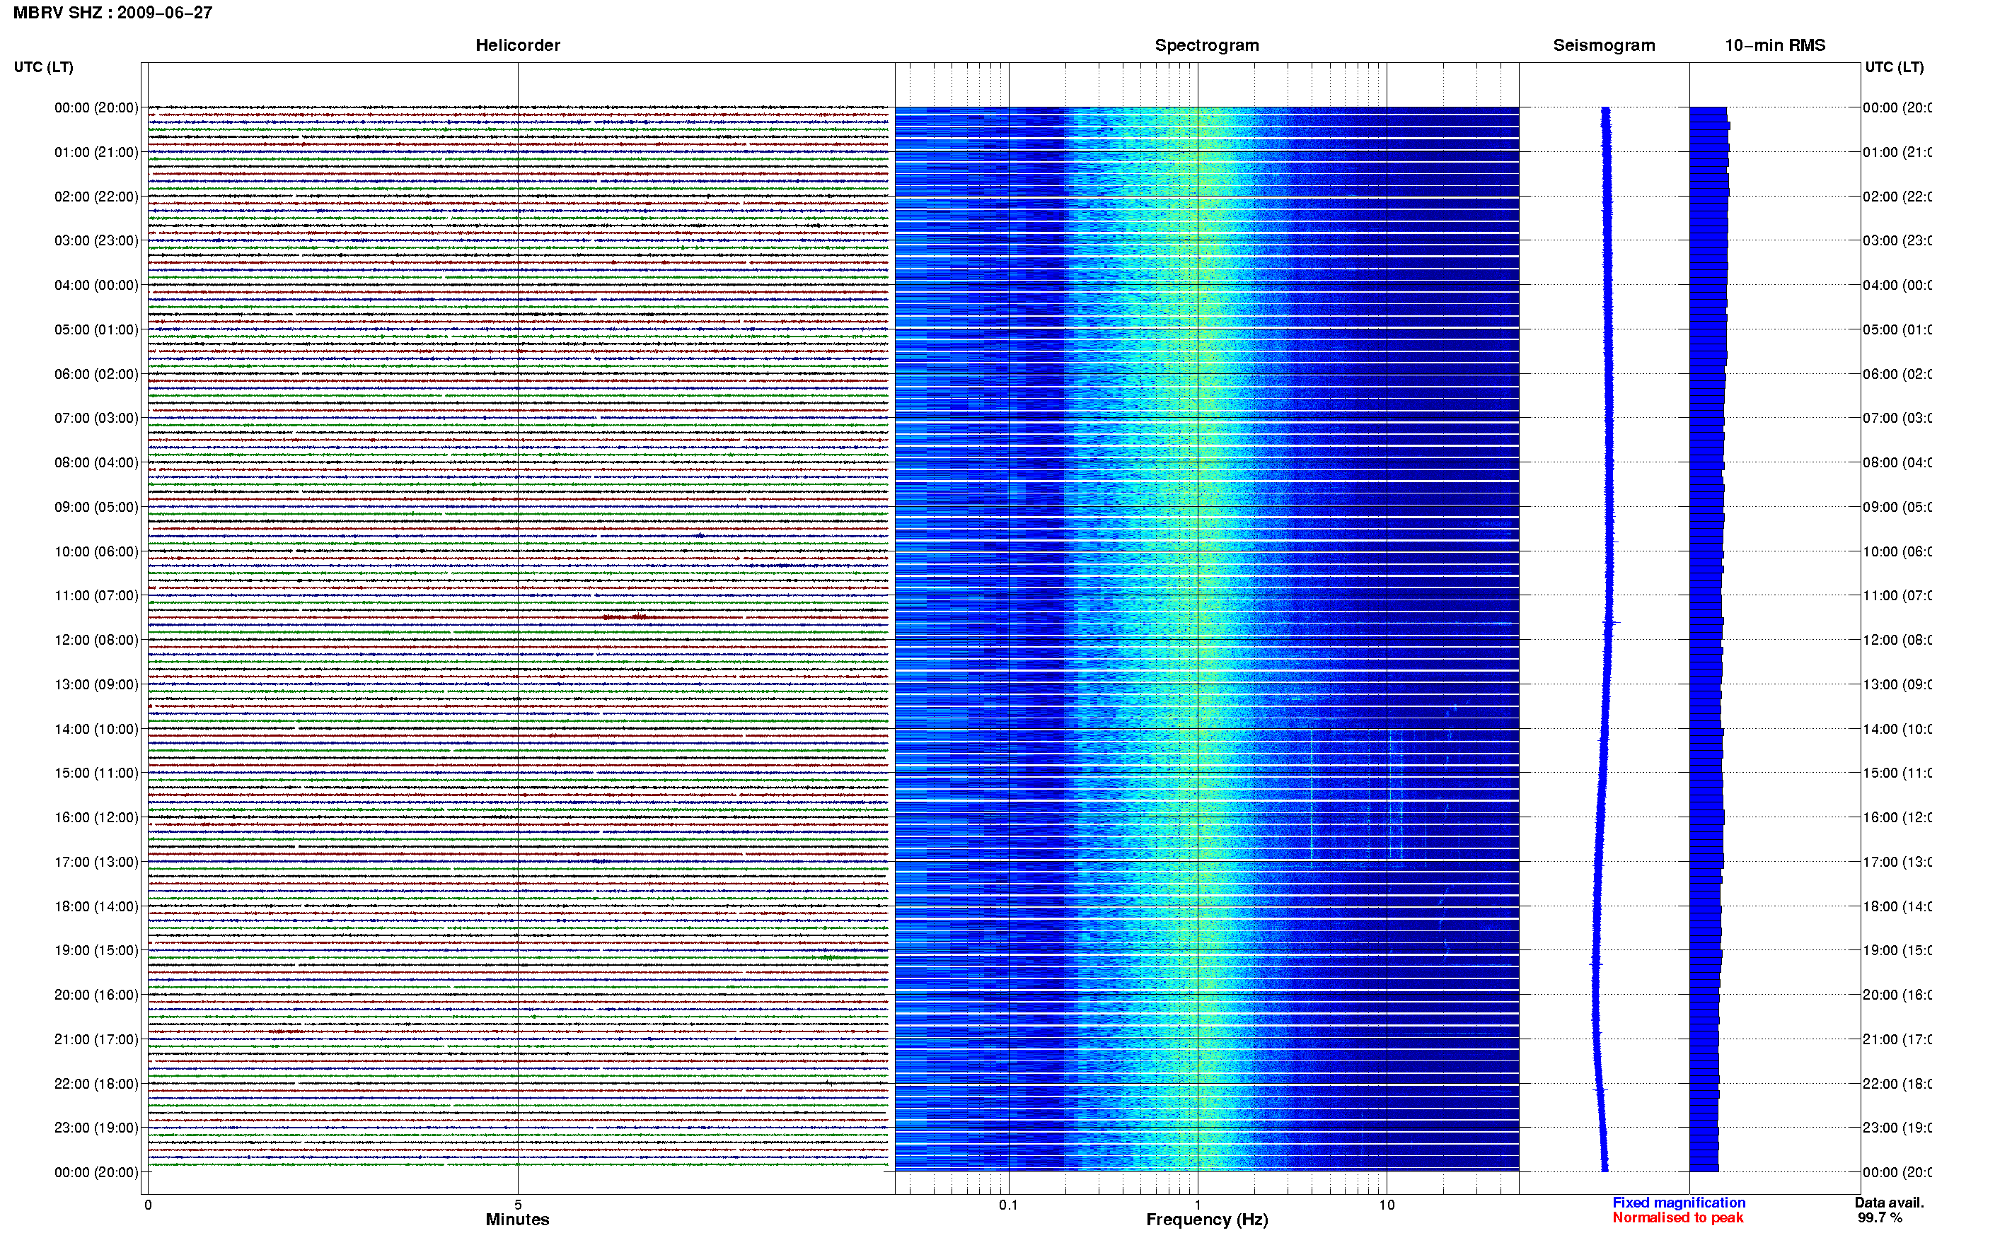This screenshot has height=1257, width=2012.
Task: Select the left '14:00 (10:00)' time label
Action: [96, 729]
